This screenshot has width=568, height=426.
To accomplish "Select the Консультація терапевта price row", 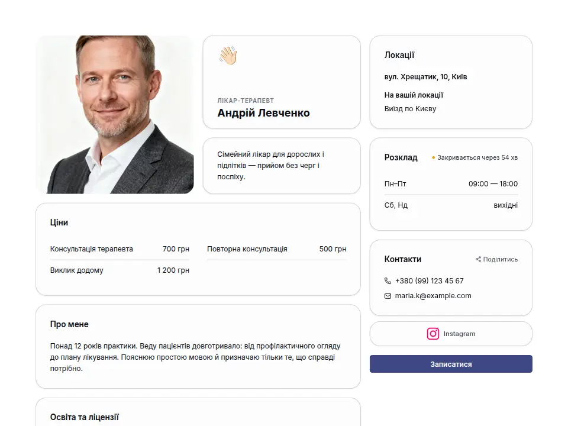I will click(x=120, y=249).
